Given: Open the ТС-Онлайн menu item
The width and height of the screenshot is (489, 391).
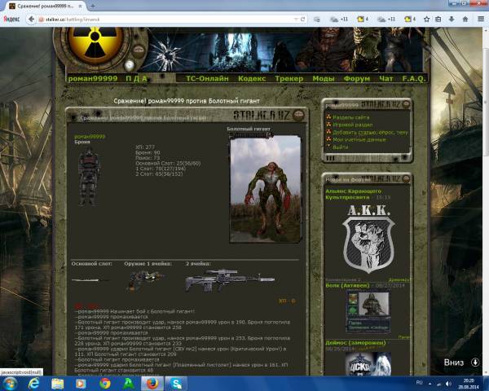Looking at the screenshot, I should (207, 78).
